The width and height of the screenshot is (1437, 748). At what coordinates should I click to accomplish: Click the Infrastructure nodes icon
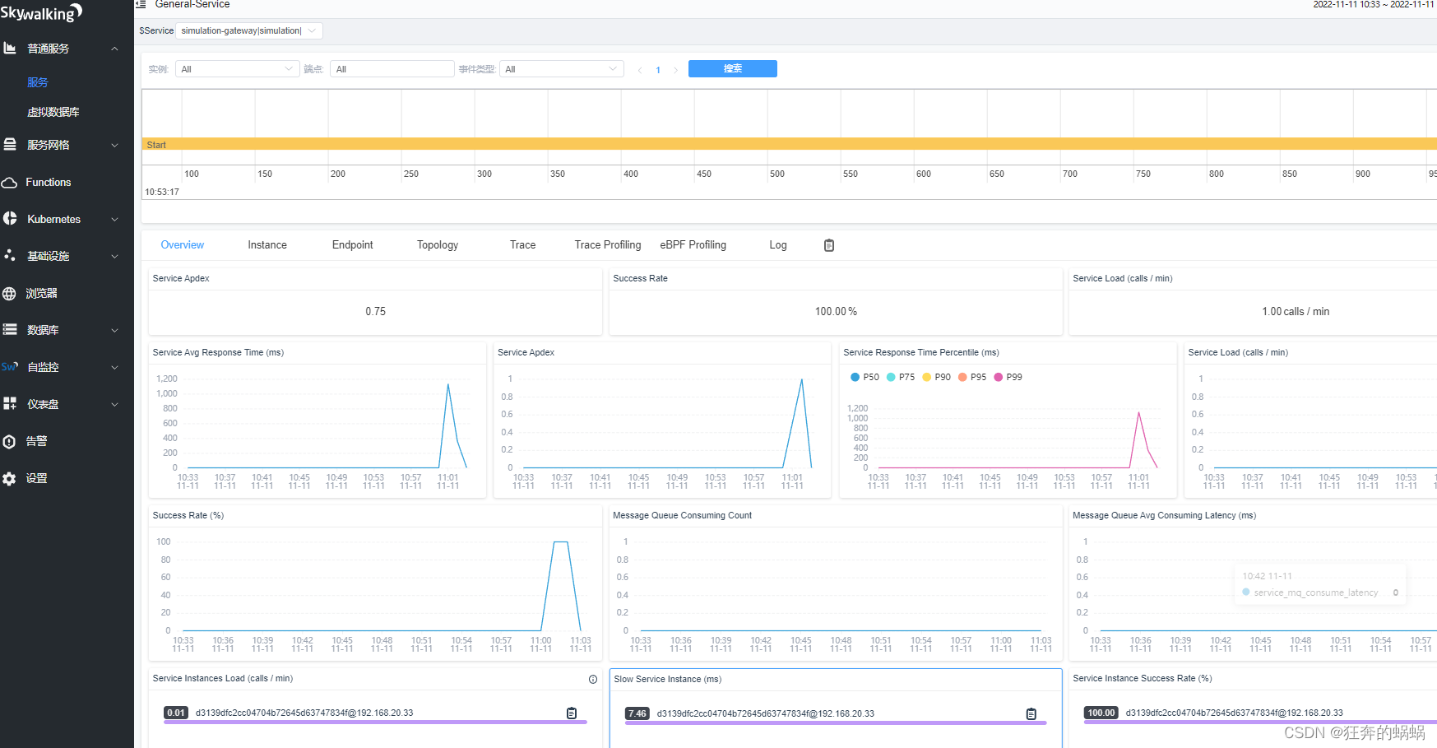(10, 256)
